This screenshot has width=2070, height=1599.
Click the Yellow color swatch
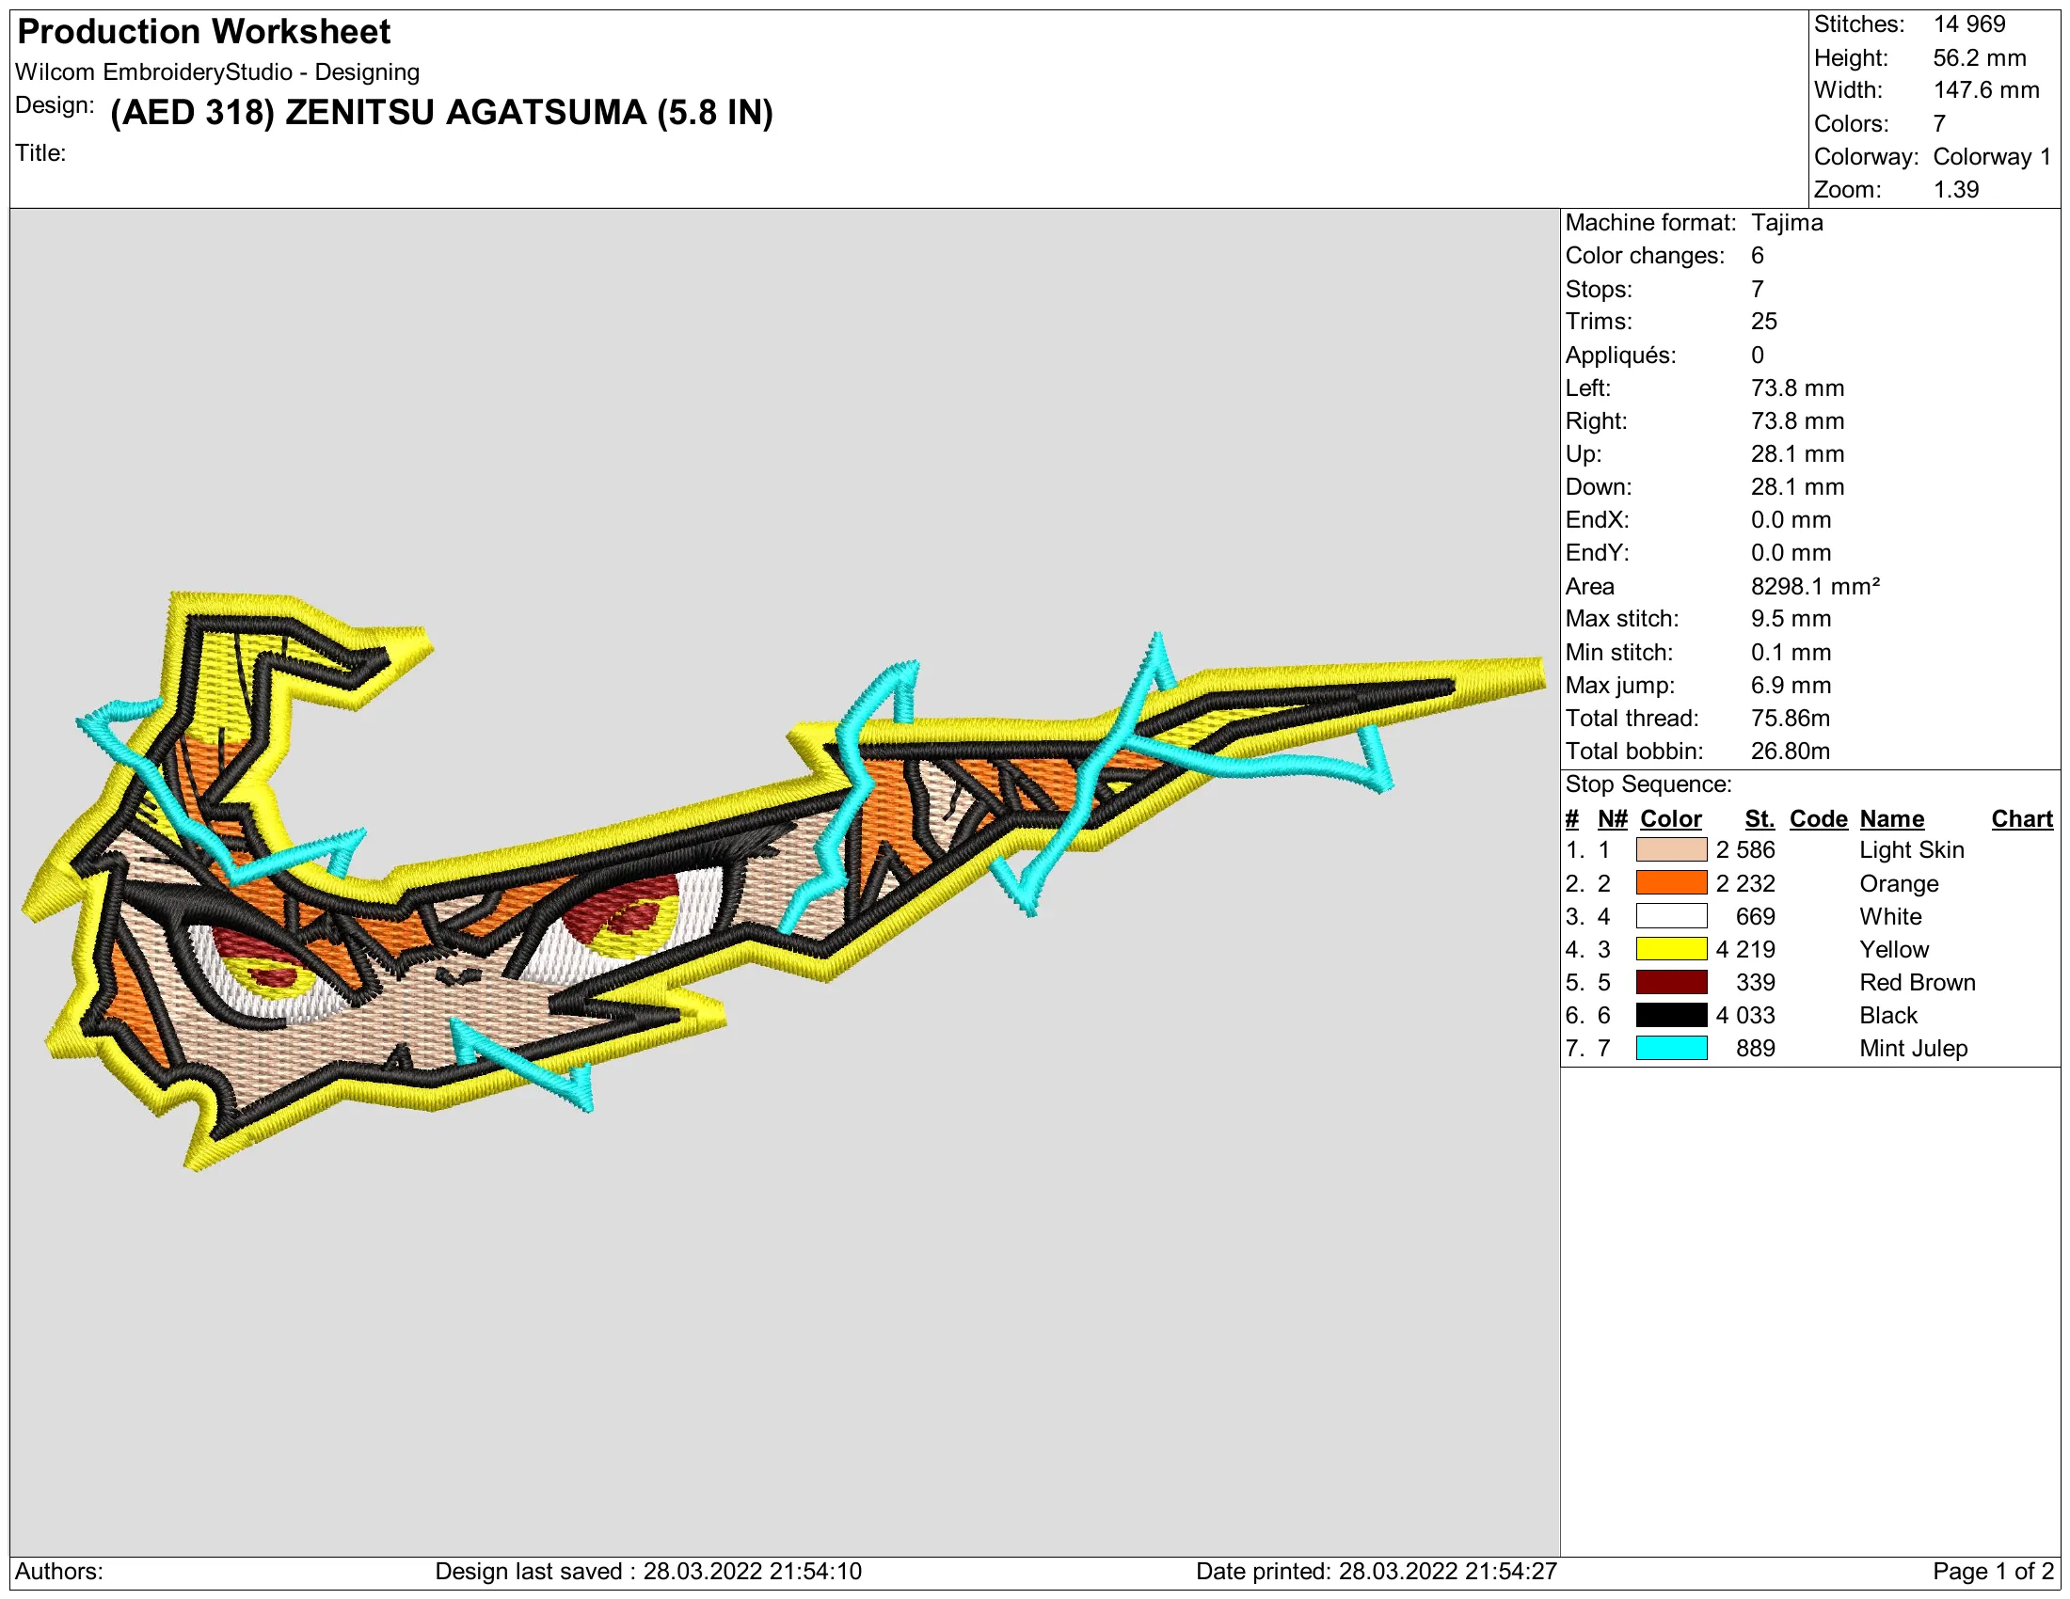click(1671, 949)
